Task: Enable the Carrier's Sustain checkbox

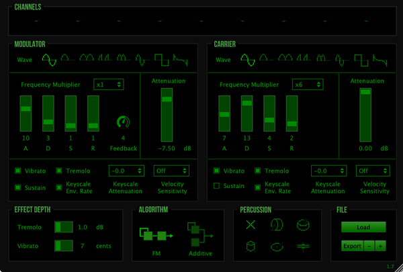Action: 216,186
